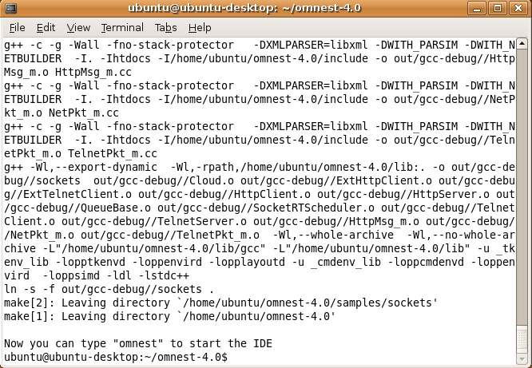Click the text '-Wl,--export-dynamic'
The height and width of the screenshot is (368, 532).
pos(93,167)
